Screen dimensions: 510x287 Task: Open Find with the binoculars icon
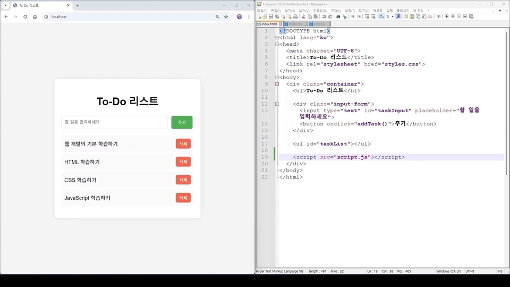pos(338,16)
